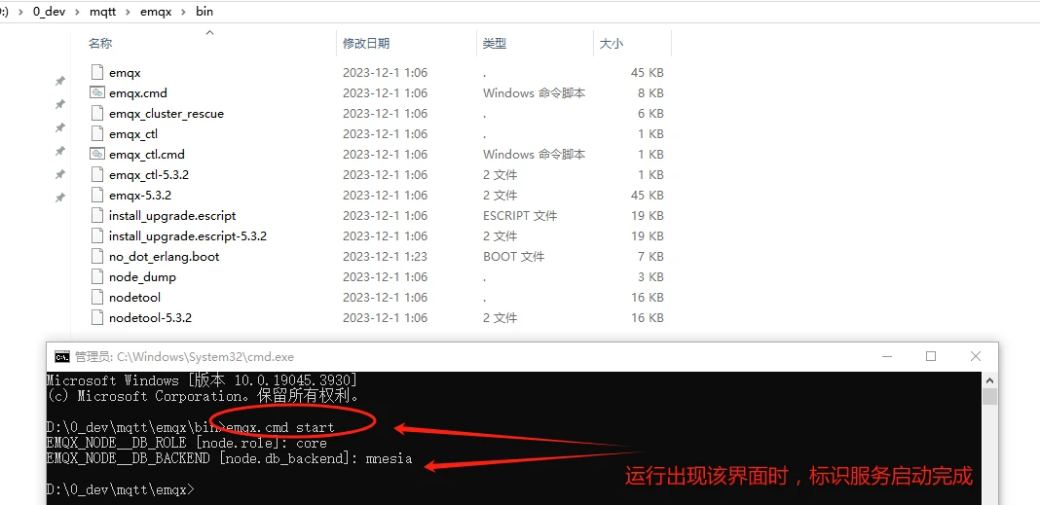The width and height of the screenshot is (1040, 505).
Task: Click emqx_ctl.cmd file name
Action: point(147,155)
